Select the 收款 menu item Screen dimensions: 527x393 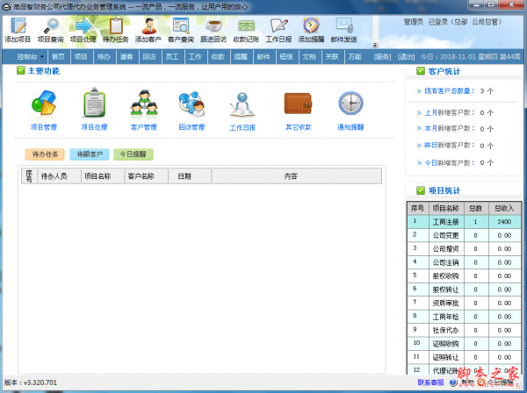click(218, 57)
